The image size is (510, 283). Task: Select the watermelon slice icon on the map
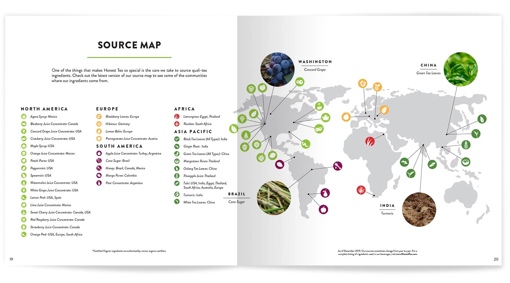tap(246, 135)
